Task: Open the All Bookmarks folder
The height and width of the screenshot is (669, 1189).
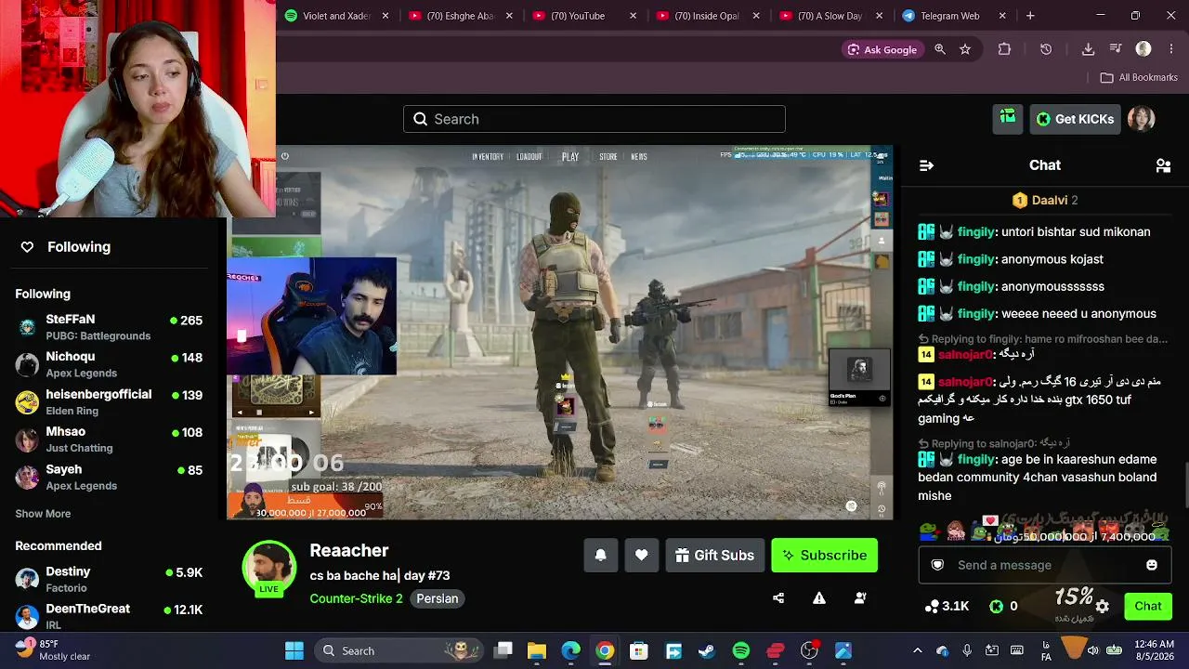Action: click(x=1139, y=77)
